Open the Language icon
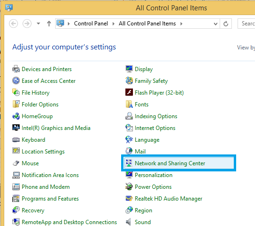 pos(129,139)
